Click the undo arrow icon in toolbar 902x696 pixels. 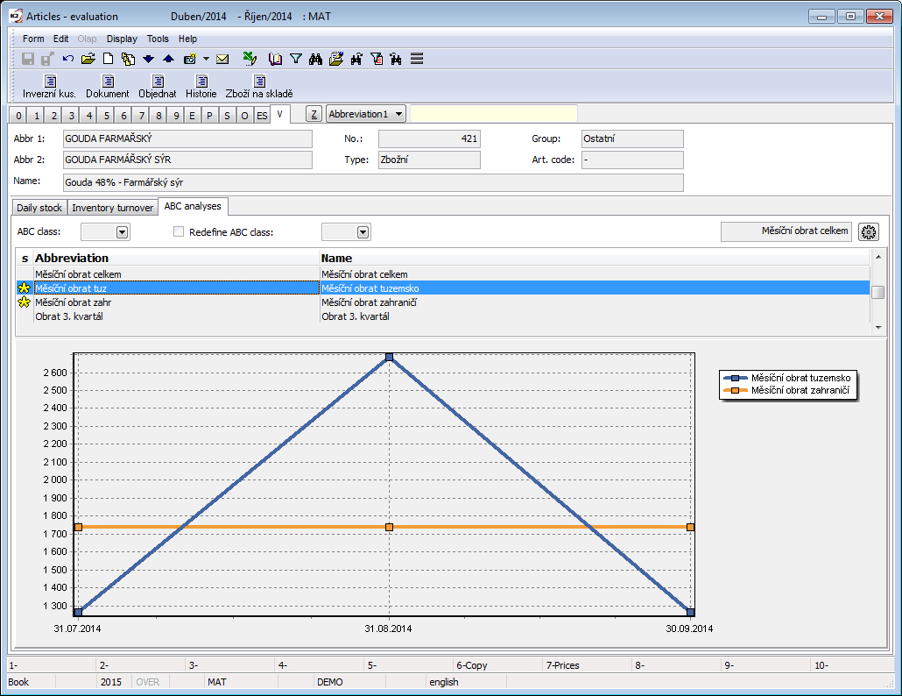coord(68,59)
